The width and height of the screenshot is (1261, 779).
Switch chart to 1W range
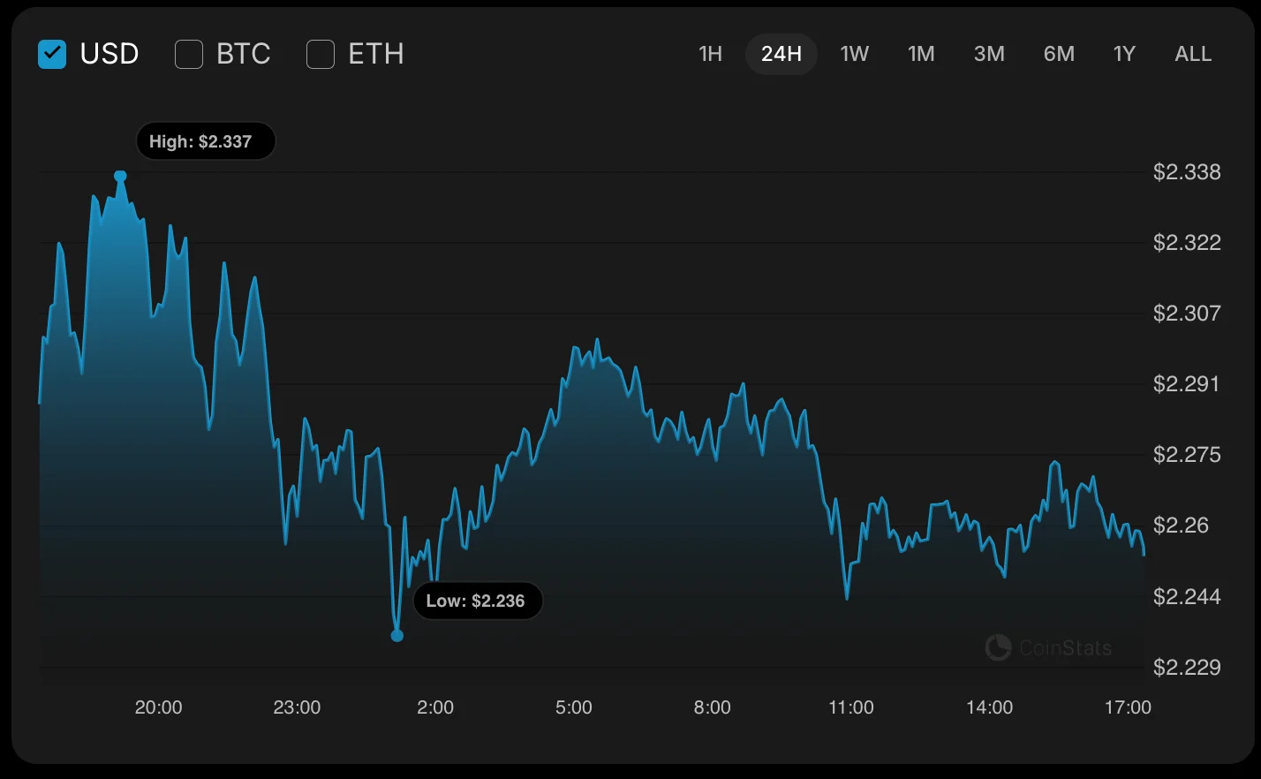[854, 54]
